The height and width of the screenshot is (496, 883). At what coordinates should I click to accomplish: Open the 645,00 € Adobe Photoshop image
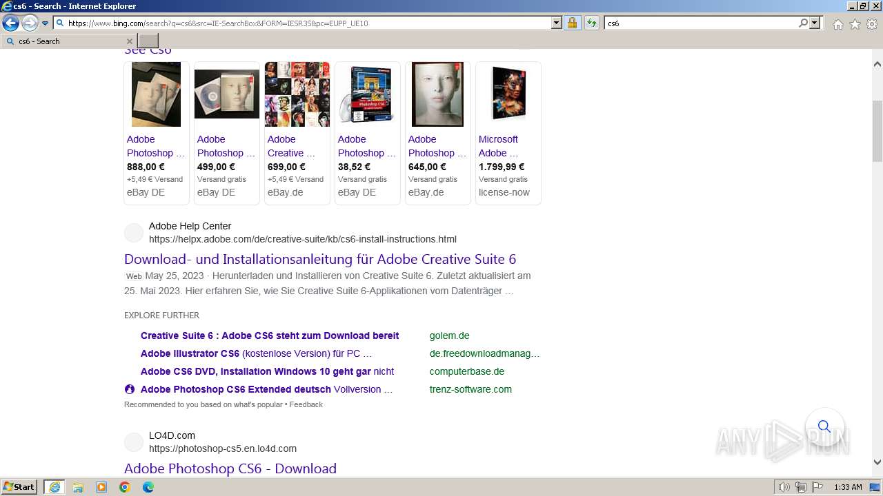click(x=437, y=94)
